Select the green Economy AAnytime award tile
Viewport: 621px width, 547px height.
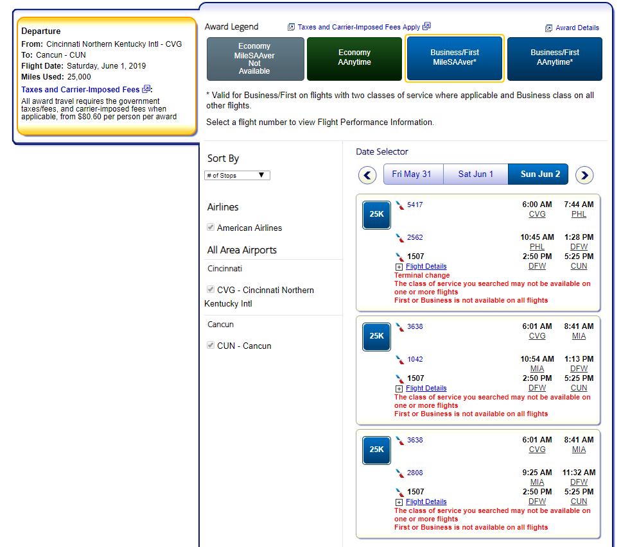354,58
